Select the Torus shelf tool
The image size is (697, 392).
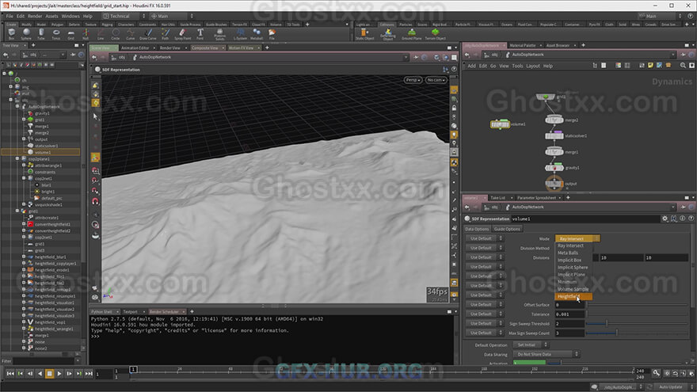pyautogui.click(x=56, y=34)
